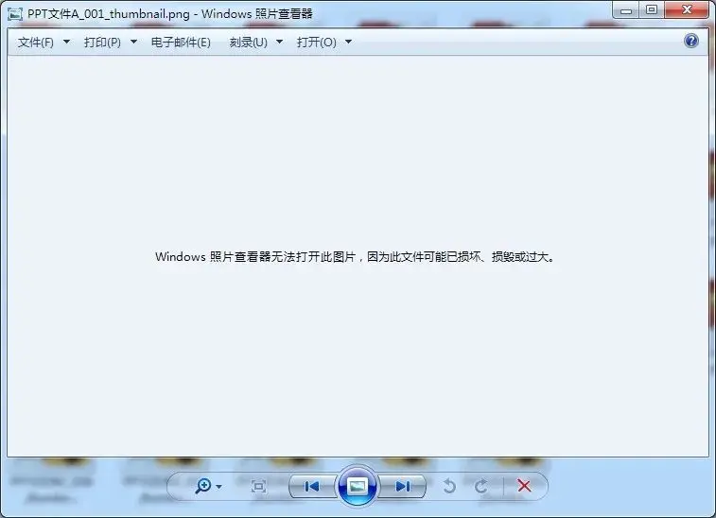Screen dimensions: 716x518
Task: Start the slide show with center button
Action: tap(358, 487)
